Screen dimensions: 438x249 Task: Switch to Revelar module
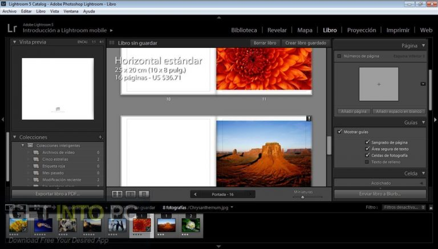click(277, 30)
